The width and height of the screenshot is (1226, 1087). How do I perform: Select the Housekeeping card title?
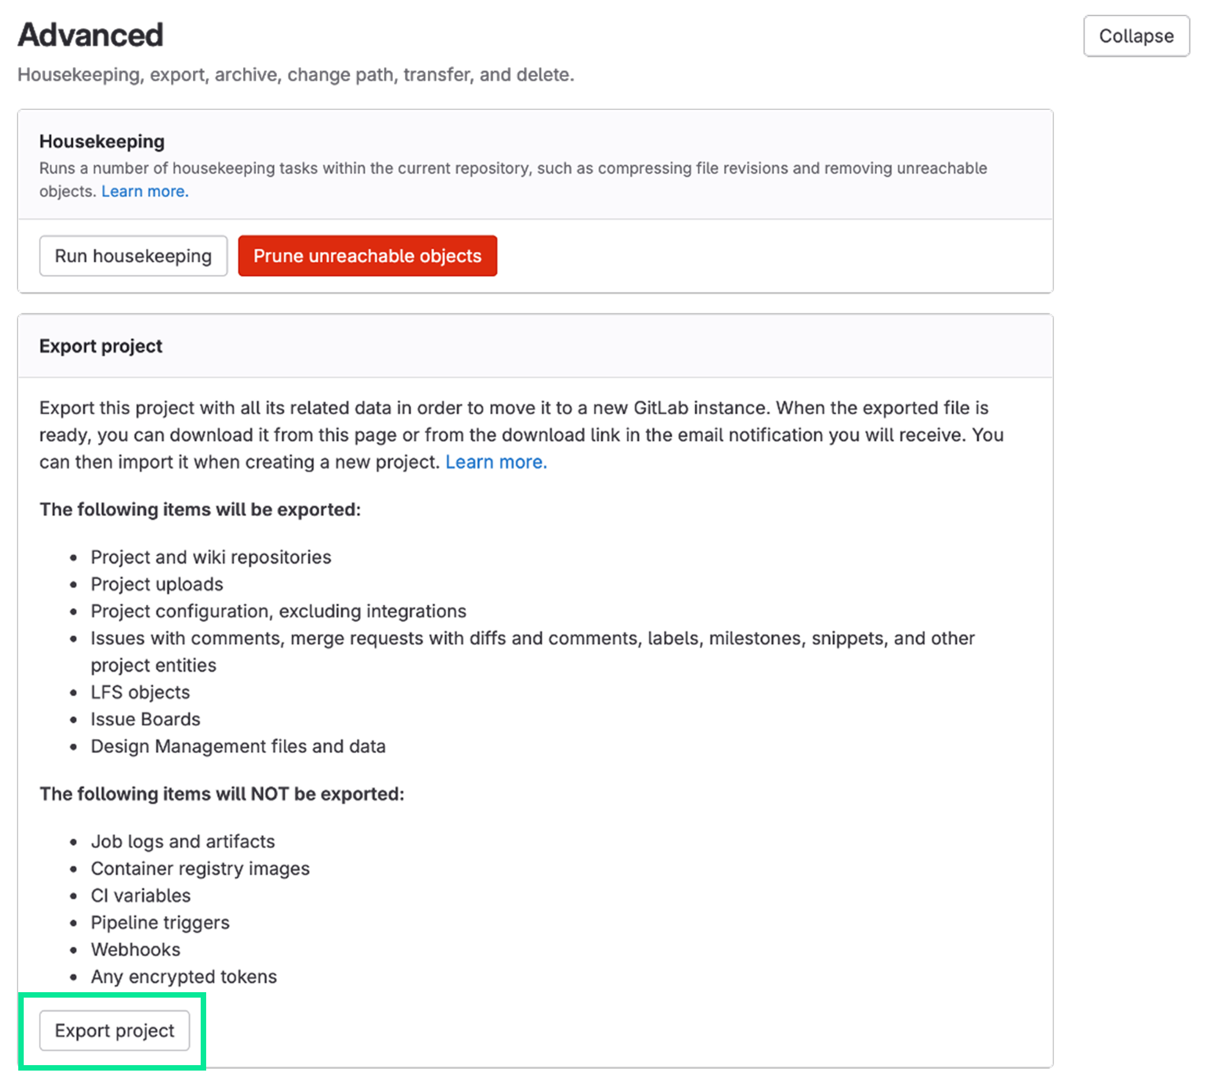click(x=102, y=141)
